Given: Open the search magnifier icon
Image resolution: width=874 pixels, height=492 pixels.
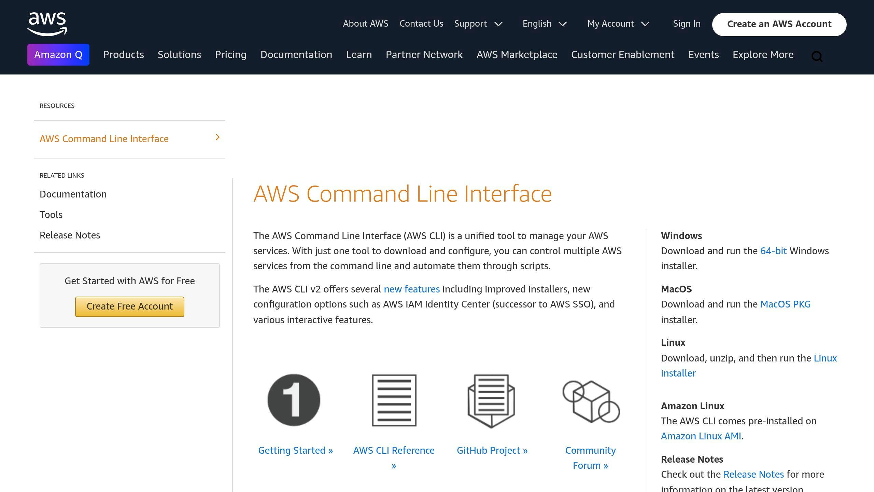Looking at the screenshot, I should (x=817, y=56).
